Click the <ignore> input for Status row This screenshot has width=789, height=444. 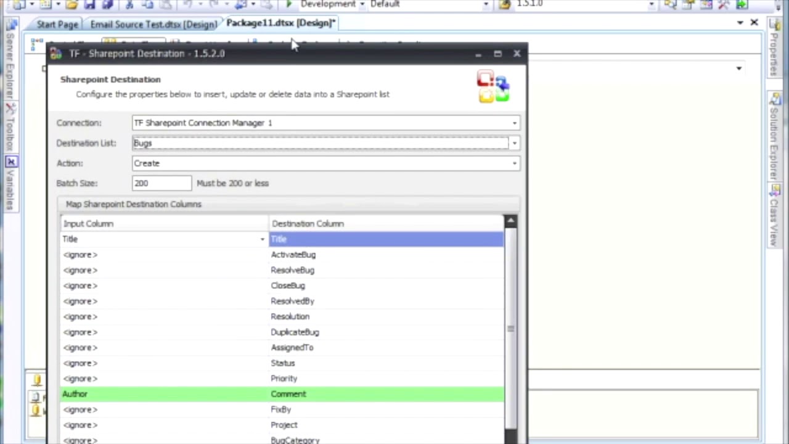pyautogui.click(x=165, y=363)
